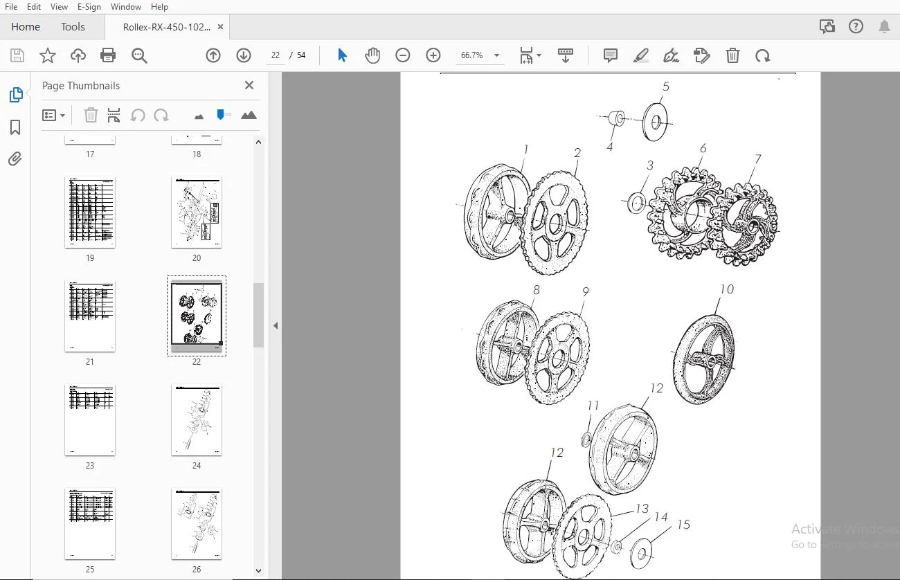Open the help question mark icon
The height and width of the screenshot is (580, 900).
tap(856, 27)
